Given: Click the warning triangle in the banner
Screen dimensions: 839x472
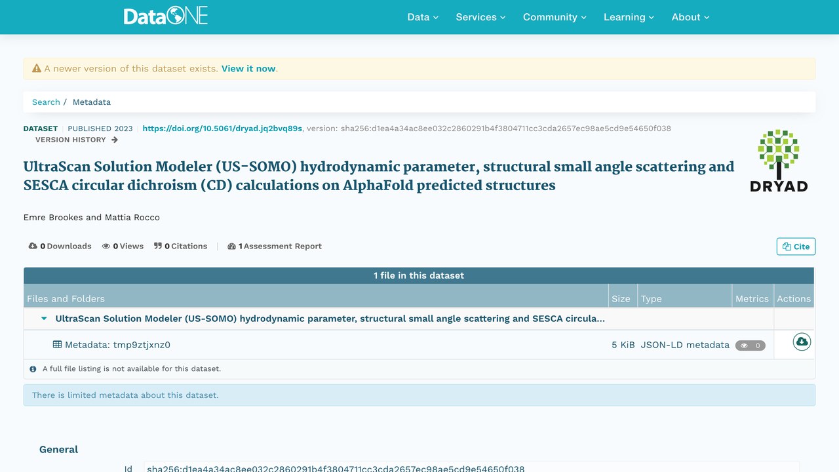Looking at the screenshot, I should (37, 68).
